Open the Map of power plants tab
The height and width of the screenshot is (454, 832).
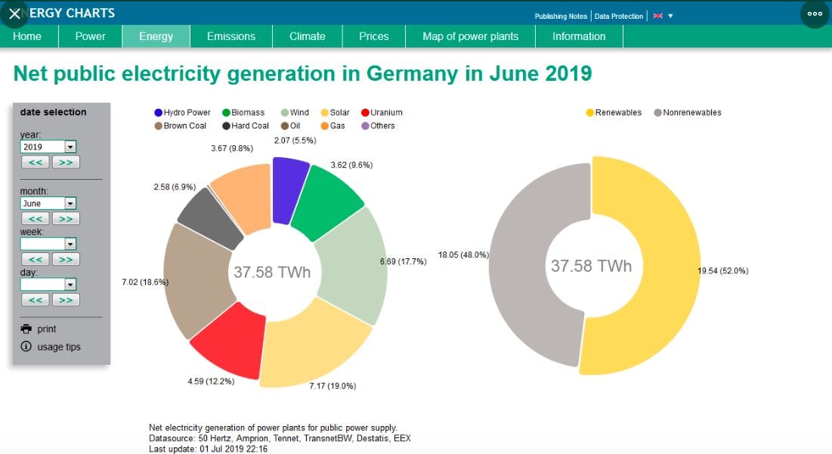point(470,36)
